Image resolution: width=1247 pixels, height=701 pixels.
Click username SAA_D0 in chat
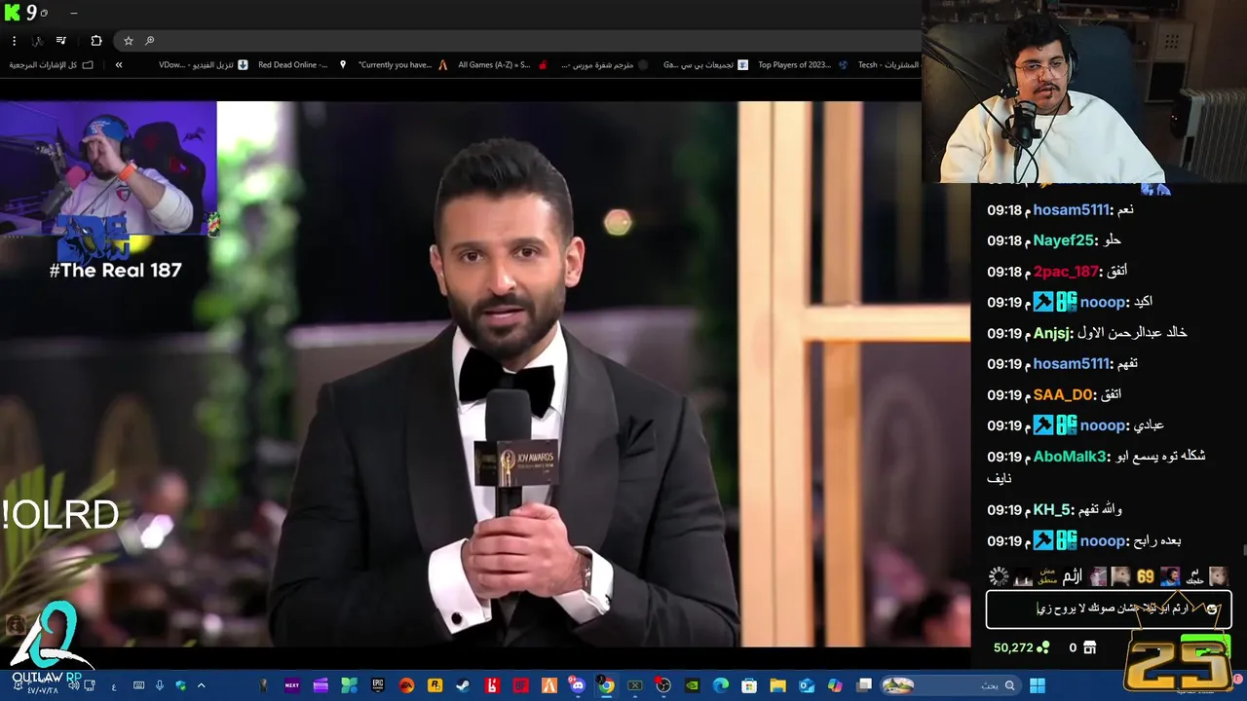pyautogui.click(x=1063, y=394)
